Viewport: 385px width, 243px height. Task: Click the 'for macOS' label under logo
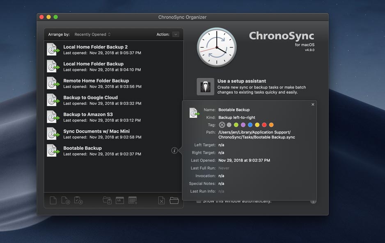(x=305, y=45)
